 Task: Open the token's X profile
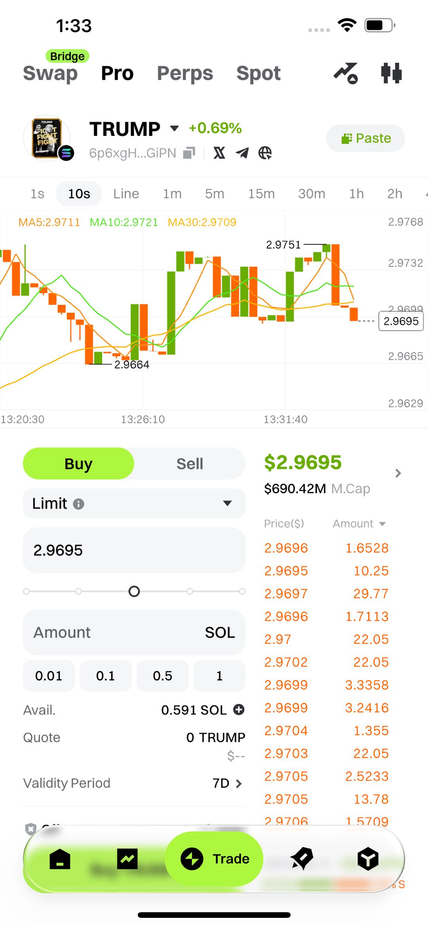pos(219,153)
